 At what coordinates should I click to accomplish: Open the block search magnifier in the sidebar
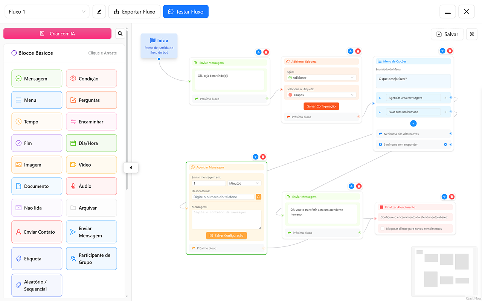pos(120,33)
